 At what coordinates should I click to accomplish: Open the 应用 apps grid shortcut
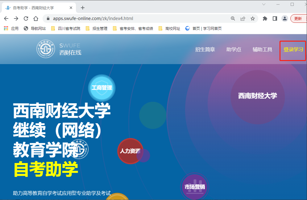(x=11, y=29)
